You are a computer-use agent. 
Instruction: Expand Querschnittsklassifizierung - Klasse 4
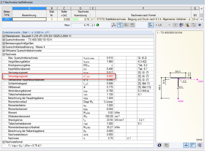(x=4, y=47)
